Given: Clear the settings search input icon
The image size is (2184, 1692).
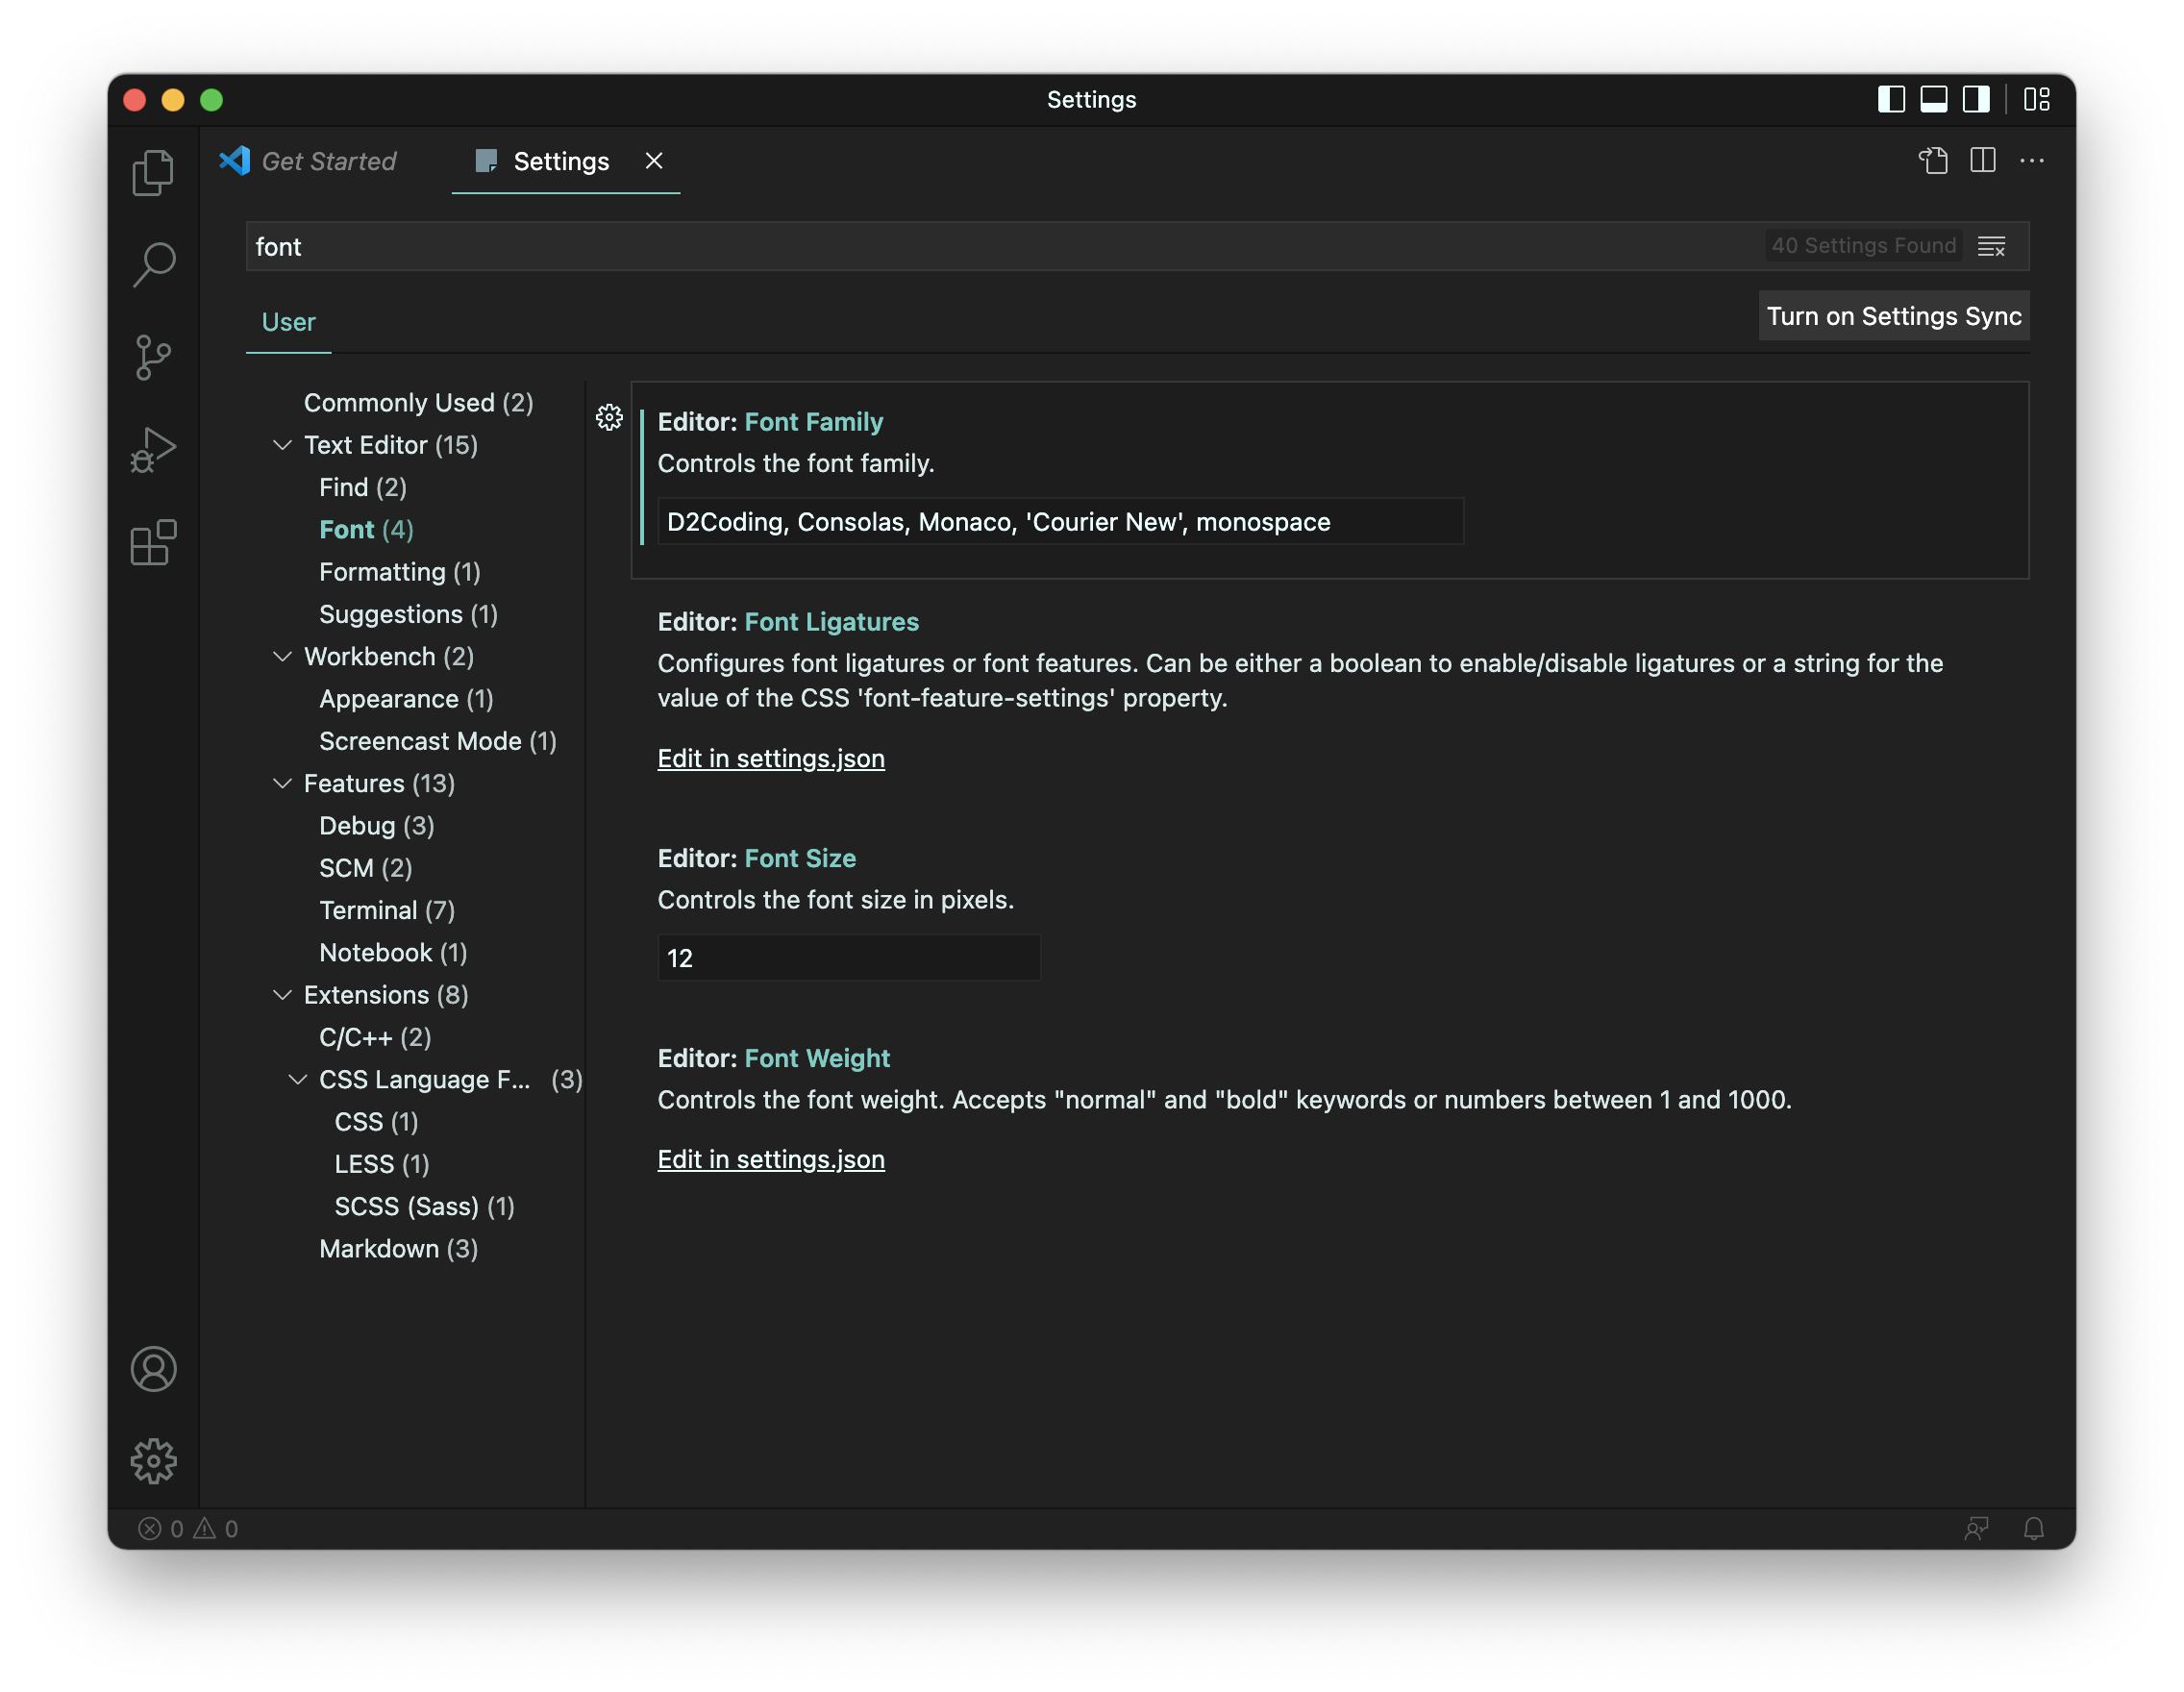Looking at the screenshot, I should point(1991,246).
